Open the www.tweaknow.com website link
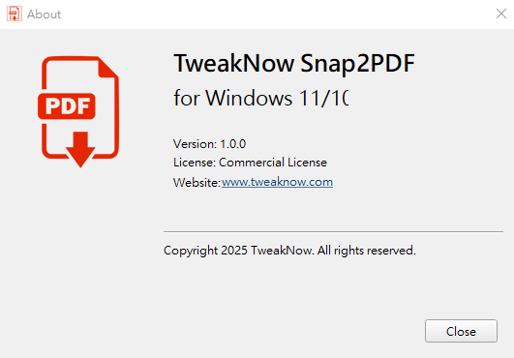 (277, 182)
